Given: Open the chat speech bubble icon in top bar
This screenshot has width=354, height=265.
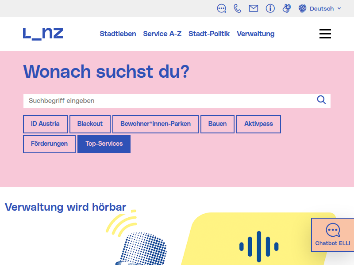Looking at the screenshot, I should [x=222, y=8].
